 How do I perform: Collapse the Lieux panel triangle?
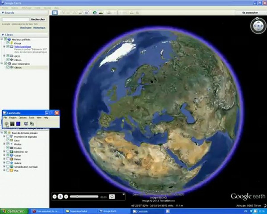(3, 35)
